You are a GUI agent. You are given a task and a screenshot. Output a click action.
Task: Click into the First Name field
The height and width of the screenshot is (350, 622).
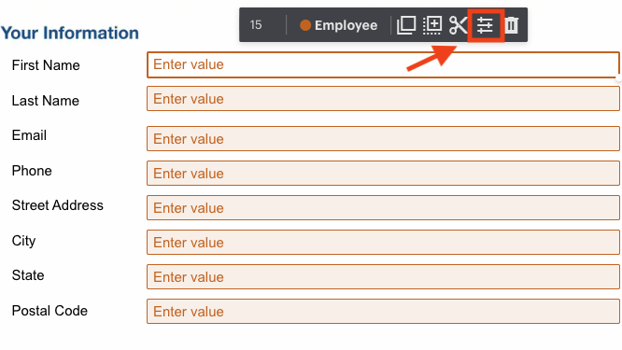[383, 64]
